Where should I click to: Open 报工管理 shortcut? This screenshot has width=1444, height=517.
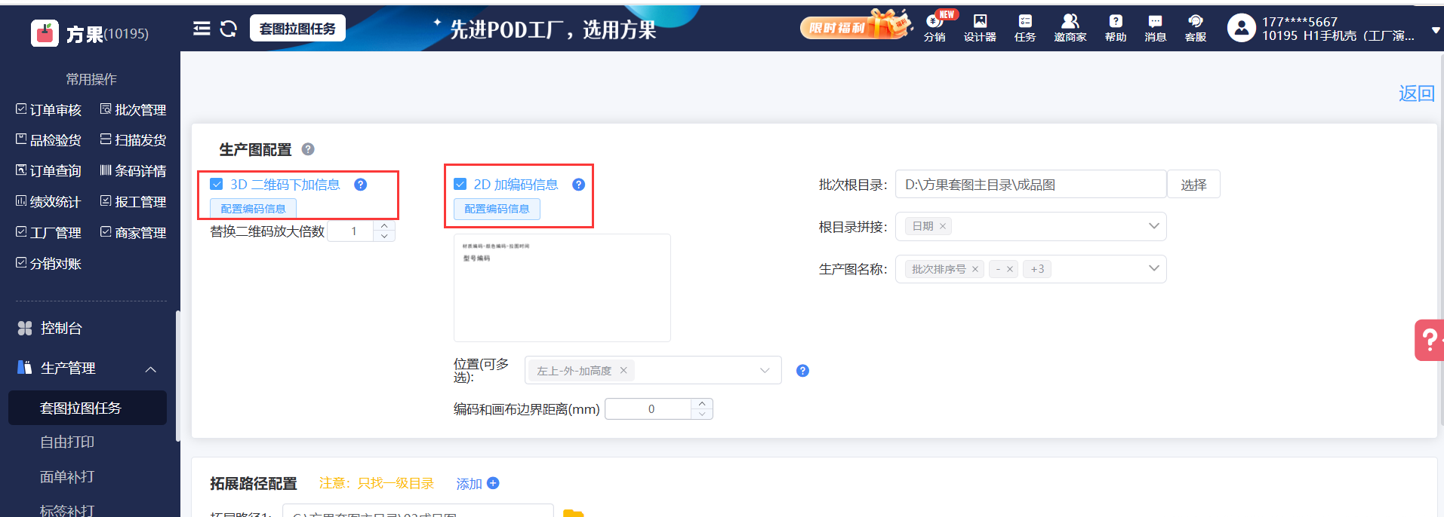click(x=134, y=202)
